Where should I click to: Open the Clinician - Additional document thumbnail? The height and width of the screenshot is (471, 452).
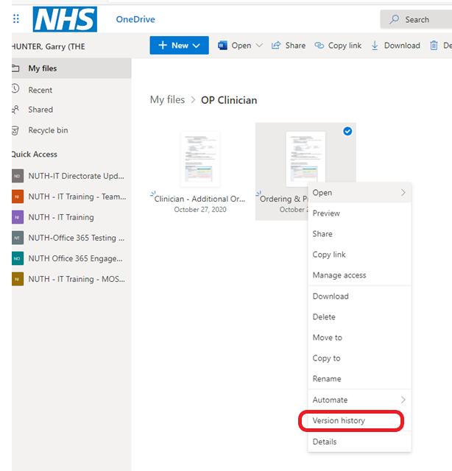point(199,160)
